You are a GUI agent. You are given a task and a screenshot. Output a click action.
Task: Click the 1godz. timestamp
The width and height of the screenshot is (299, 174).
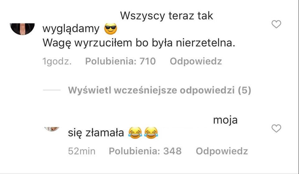tap(57, 62)
